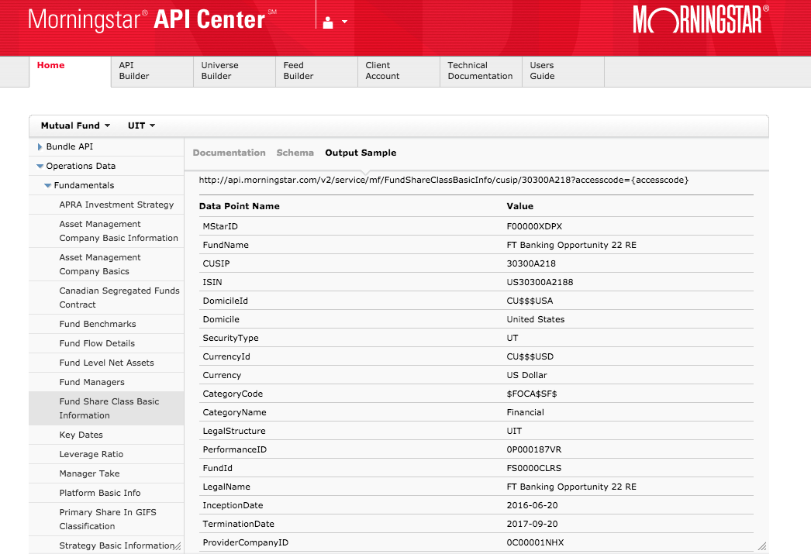Image resolution: width=811 pixels, height=554 pixels.
Task: Switch to the Schema view
Action: tap(295, 153)
